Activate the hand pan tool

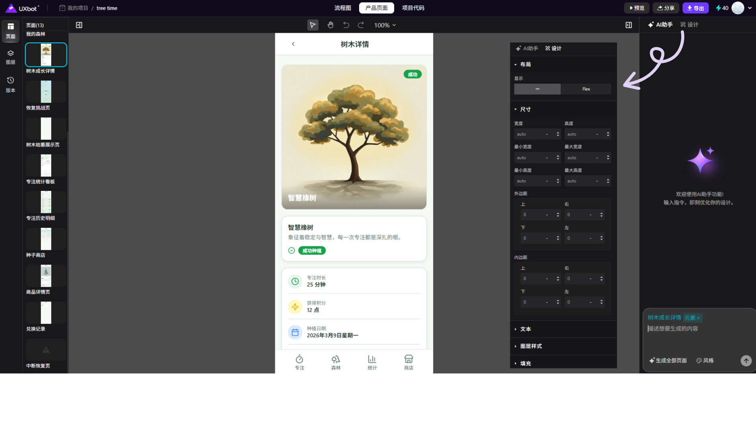330,25
